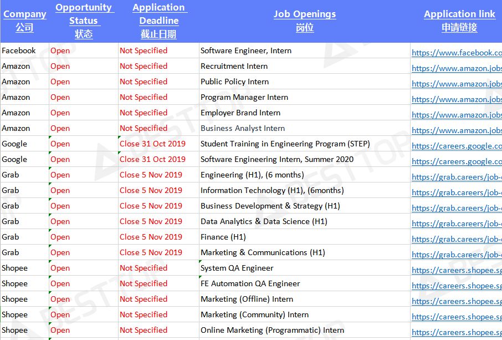The width and height of the screenshot is (502, 340).
Task: Select the Application link header cell
Action: 456,21
